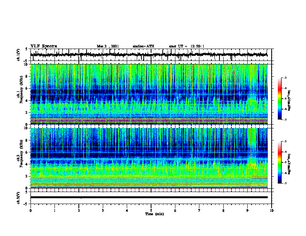Click the "6" kHz tick on ch.2 frequency axis
The image size is (306, 236).
pos(27,152)
